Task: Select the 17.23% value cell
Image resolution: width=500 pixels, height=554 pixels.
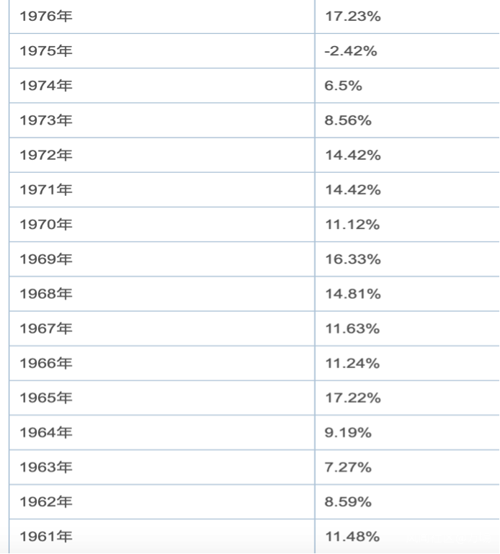Action: (x=352, y=16)
